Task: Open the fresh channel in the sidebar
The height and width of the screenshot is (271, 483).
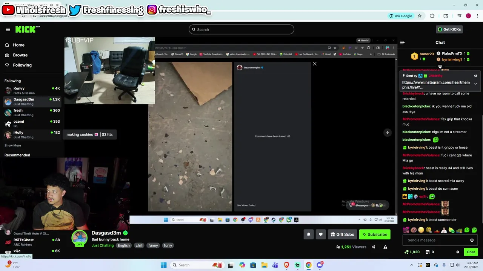Action: [x=32, y=113]
